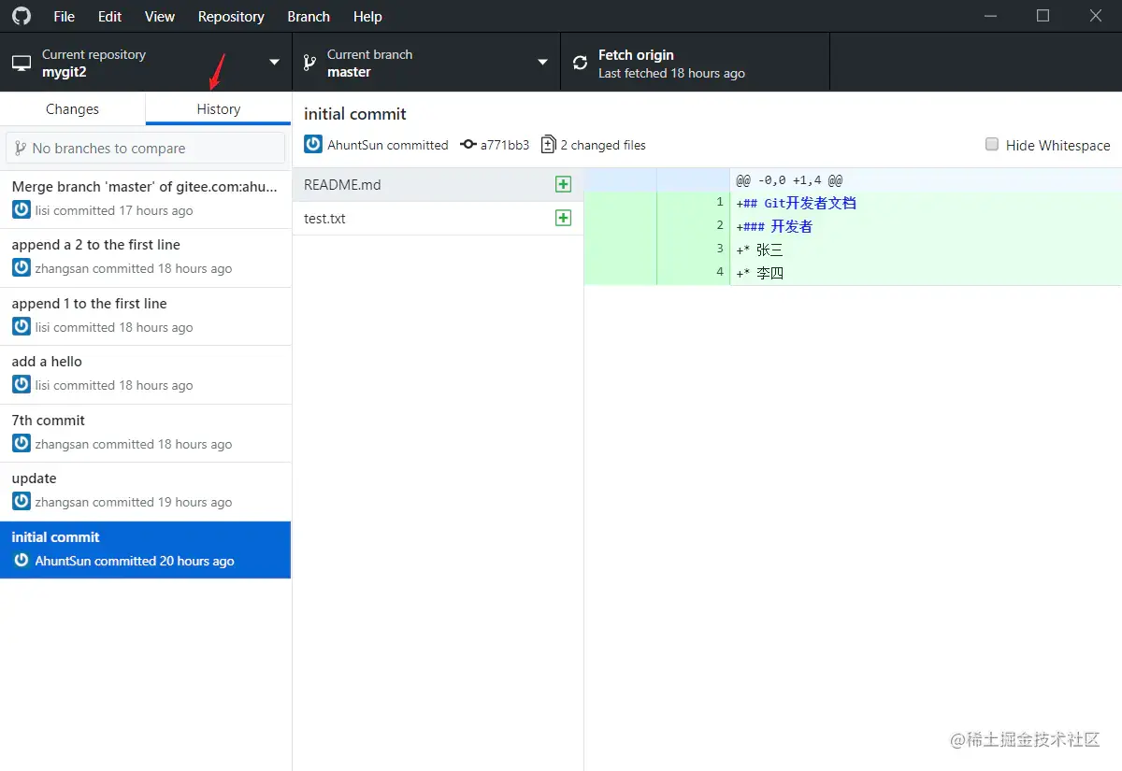The image size is (1122, 771).
Task: Minimize the GitHub Desktop window
Action: pos(990,16)
